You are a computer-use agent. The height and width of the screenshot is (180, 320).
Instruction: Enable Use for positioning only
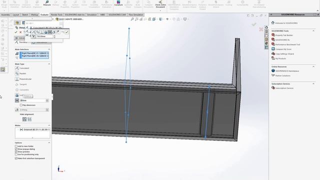tap(16, 154)
